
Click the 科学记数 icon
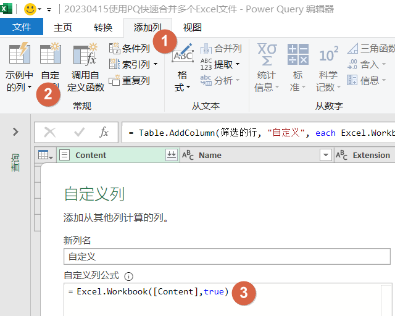coord(328,54)
